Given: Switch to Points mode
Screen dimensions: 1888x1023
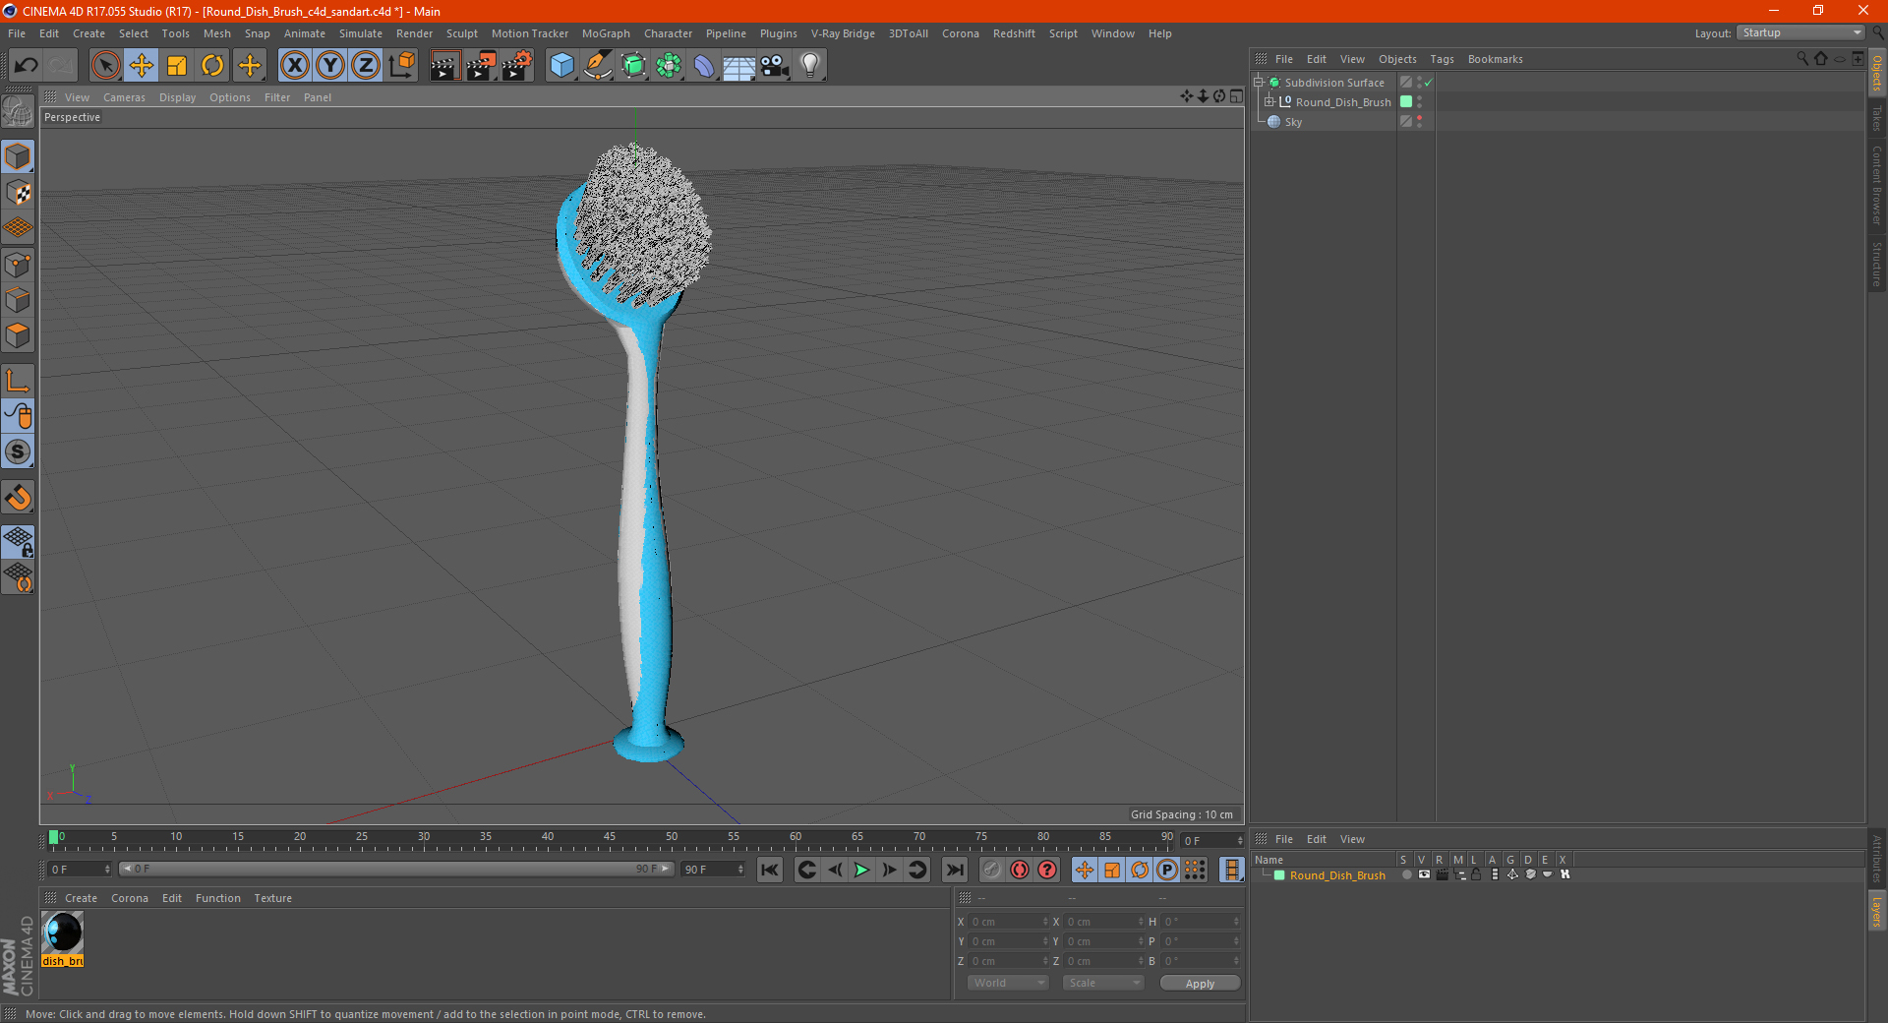Looking at the screenshot, I should click(18, 265).
